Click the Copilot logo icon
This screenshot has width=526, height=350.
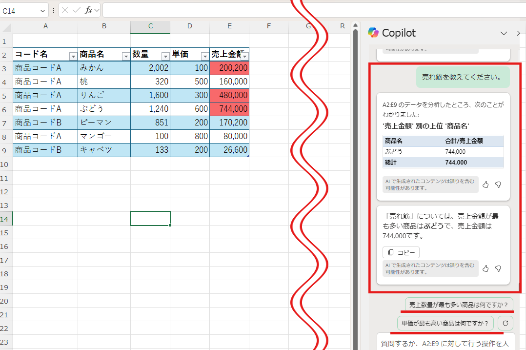coord(373,33)
